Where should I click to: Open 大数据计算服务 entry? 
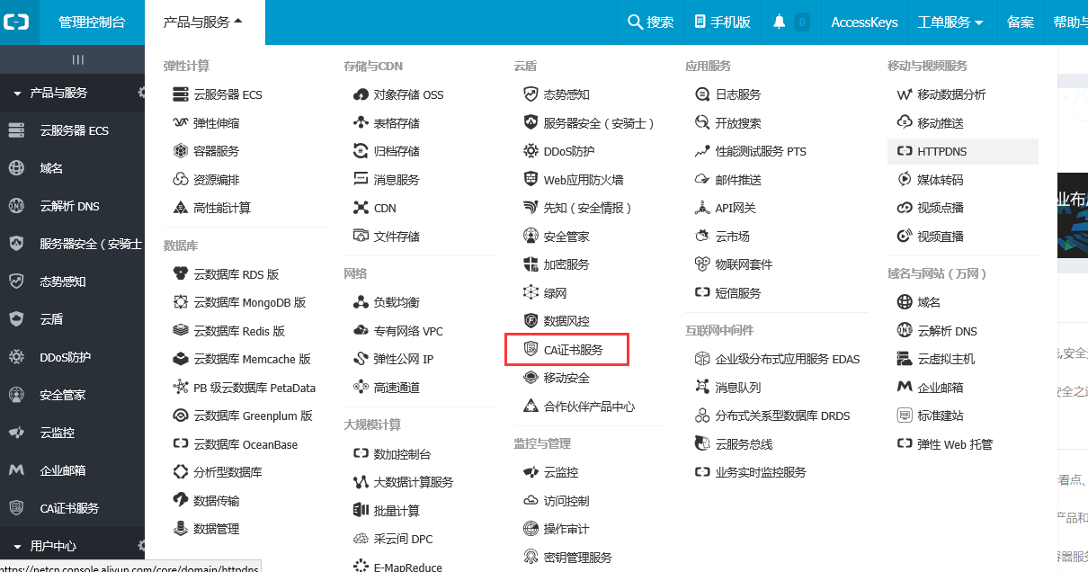(x=414, y=483)
